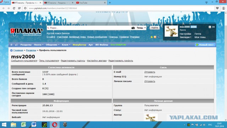
Task: Click 'Отправить' in the E-mail row
Action: 150,72
